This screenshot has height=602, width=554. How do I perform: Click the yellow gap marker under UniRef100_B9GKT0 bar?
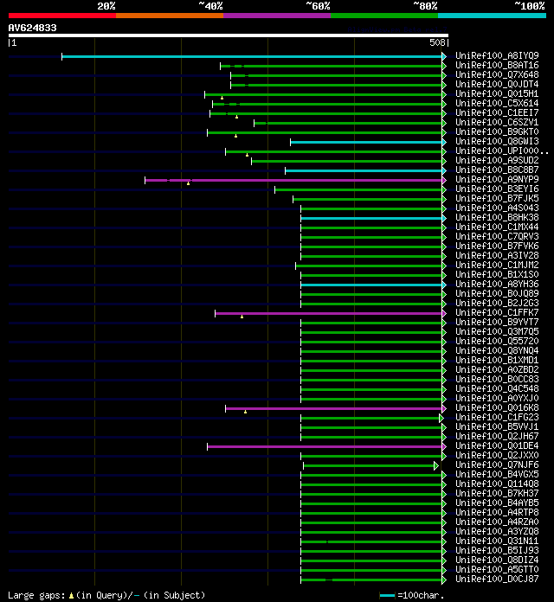pos(236,136)
